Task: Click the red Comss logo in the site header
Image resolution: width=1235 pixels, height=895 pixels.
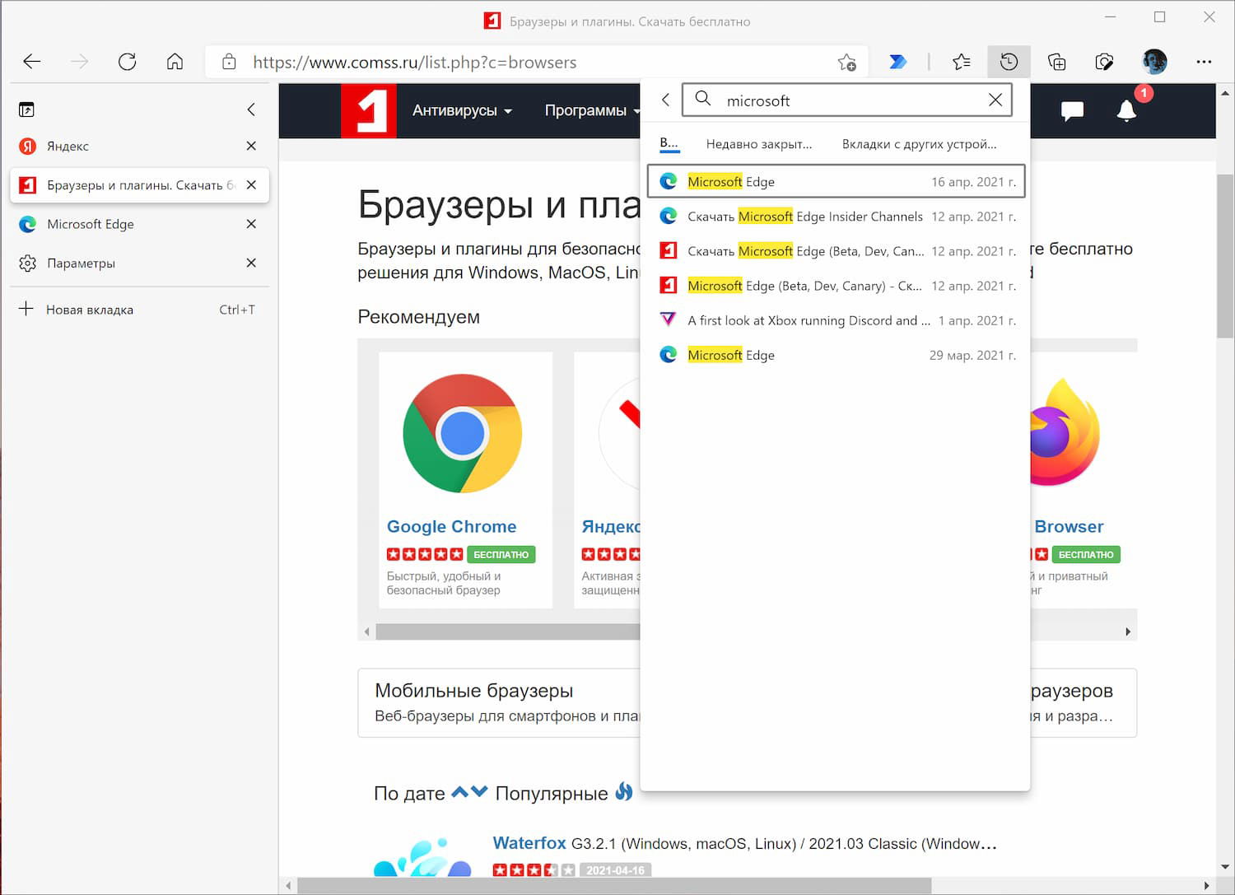Action: [x=368, y=110]
